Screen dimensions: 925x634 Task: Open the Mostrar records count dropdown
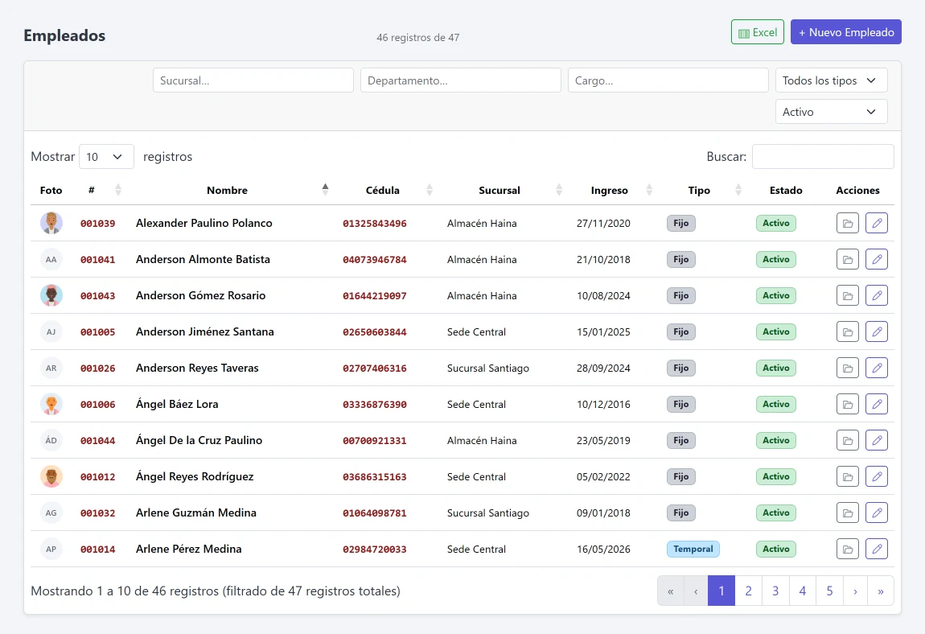pyautogui.click(x=106, y=156)
